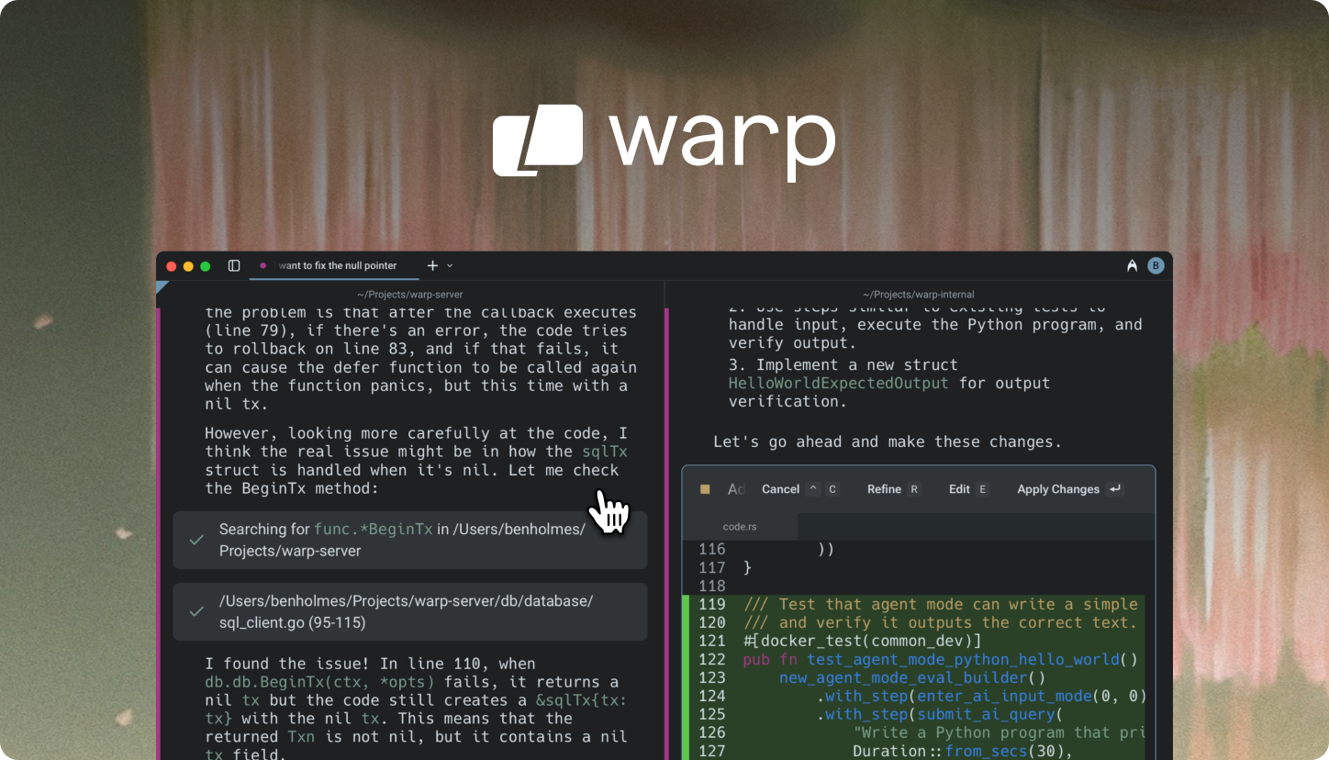Click the orange square agent indicator
Viewport: 1329px width, 760px height.
click(704, 489)
